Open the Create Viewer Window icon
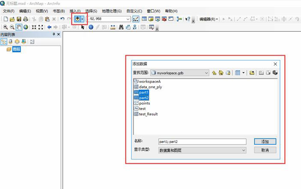 152,27
